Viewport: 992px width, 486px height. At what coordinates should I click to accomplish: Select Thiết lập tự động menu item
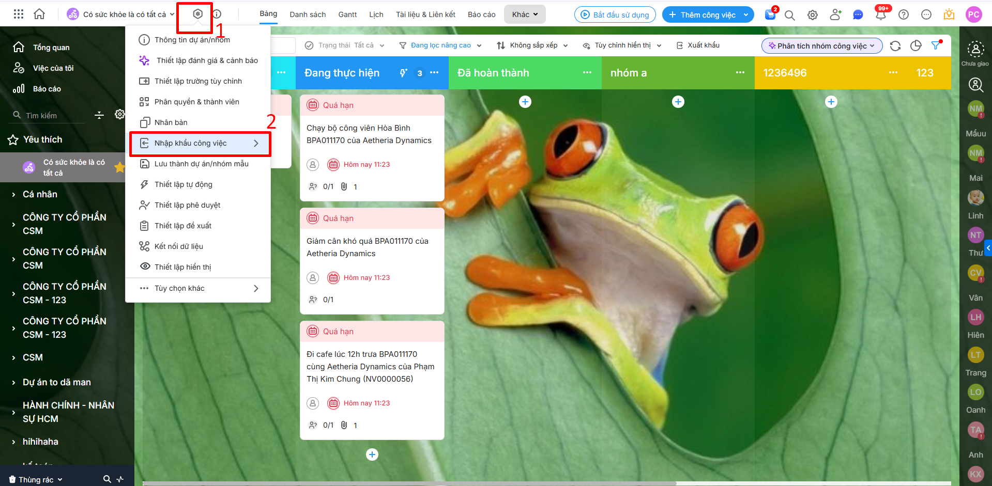[x=198, y=184]
